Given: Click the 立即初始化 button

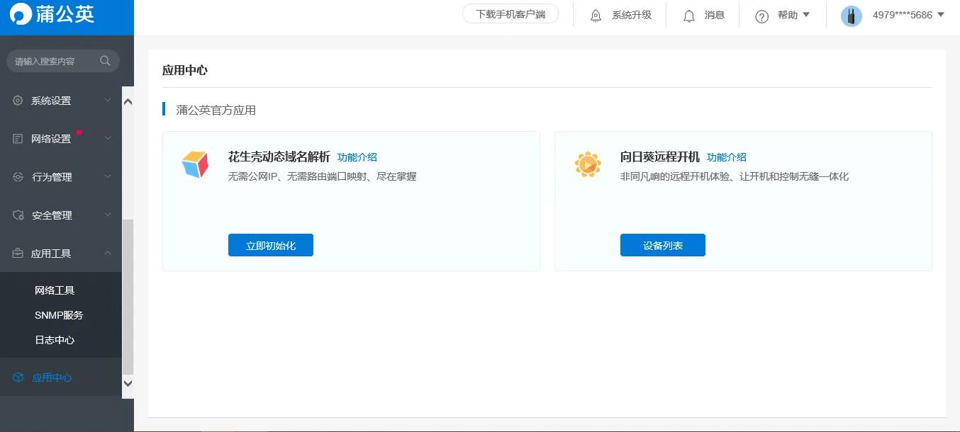Looking at the screenshot, I should tap(270, 244).
